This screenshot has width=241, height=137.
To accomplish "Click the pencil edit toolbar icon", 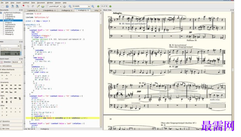I will 38,6.
